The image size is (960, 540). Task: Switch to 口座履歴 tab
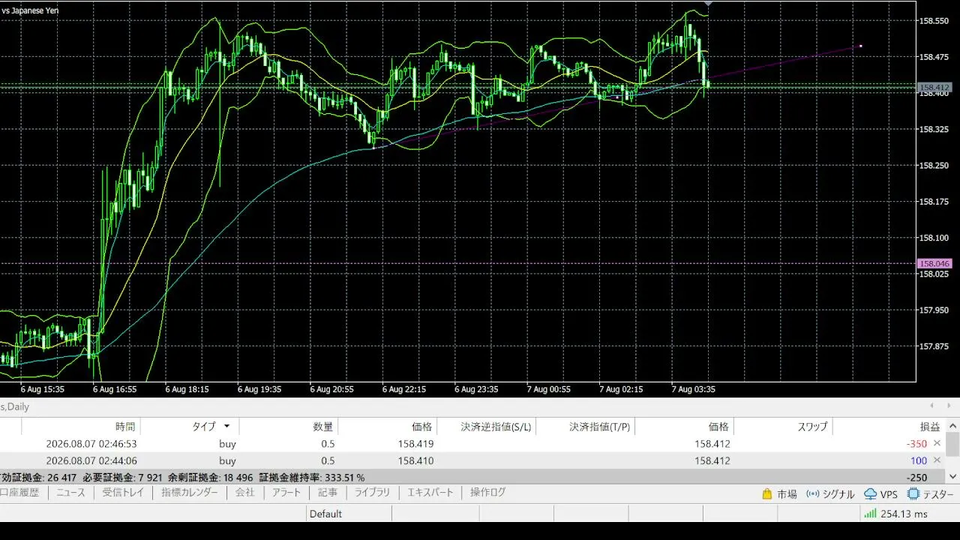[x=19, y=493]
